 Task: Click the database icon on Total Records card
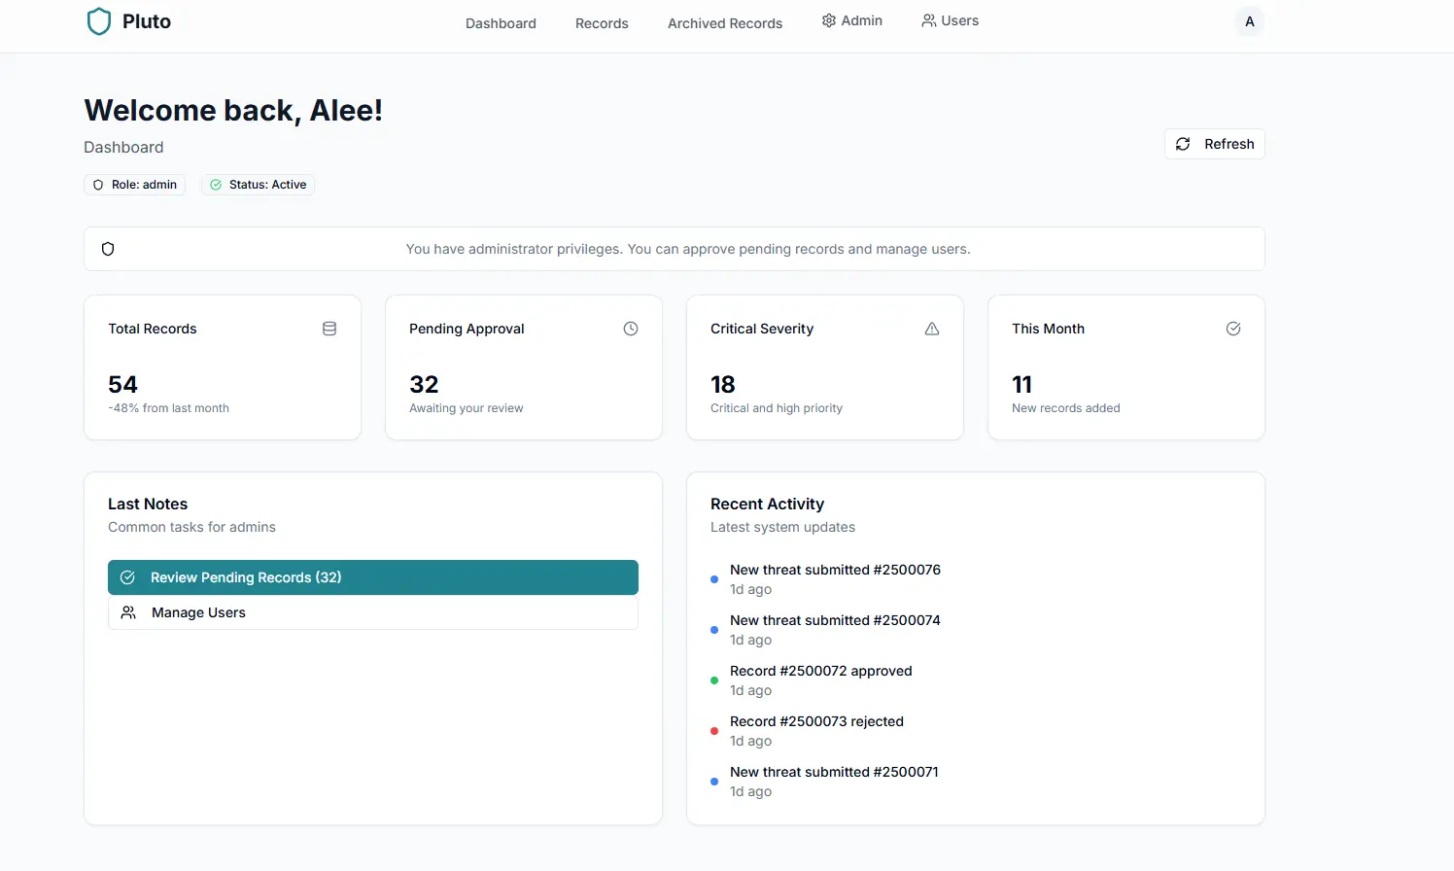pyautogui.click(x=329, y=329)
